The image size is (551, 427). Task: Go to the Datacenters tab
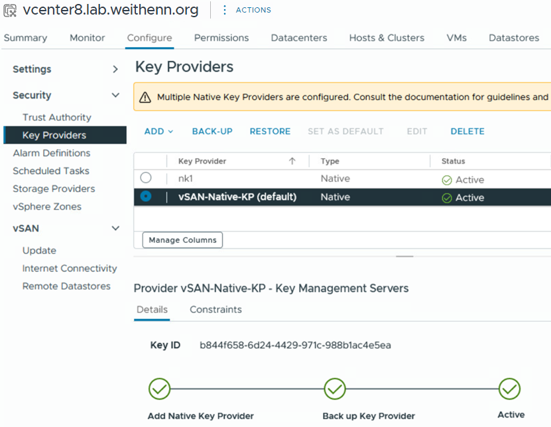[298, 38]
